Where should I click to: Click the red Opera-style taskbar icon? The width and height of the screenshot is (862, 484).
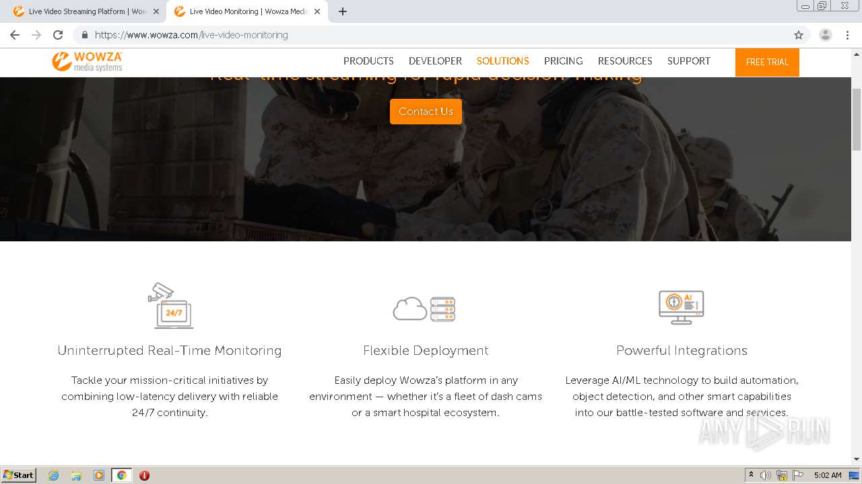144,475
